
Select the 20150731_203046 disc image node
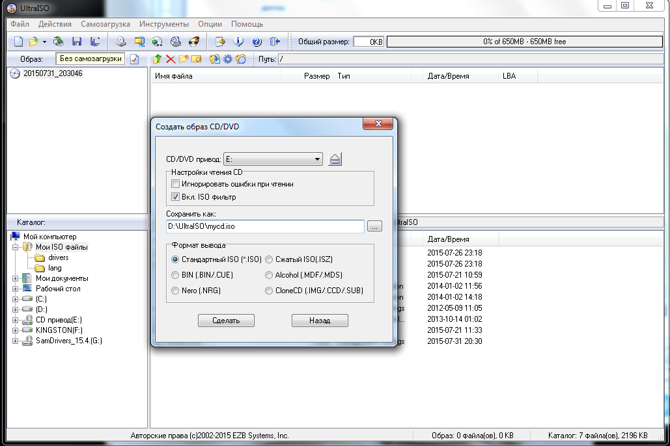pyautogui.click(x=53, y=73)
